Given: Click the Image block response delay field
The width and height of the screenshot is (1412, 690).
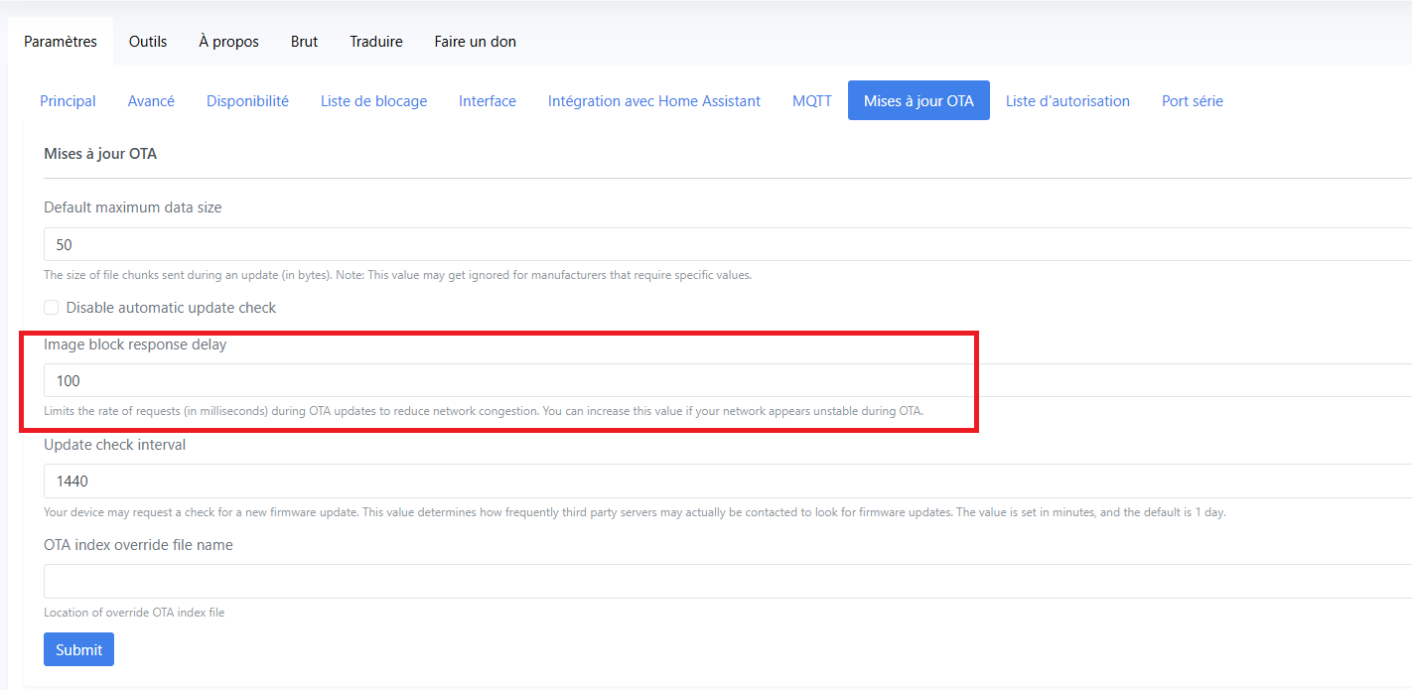Looking at the screenshot, I should tap(728, 380).
